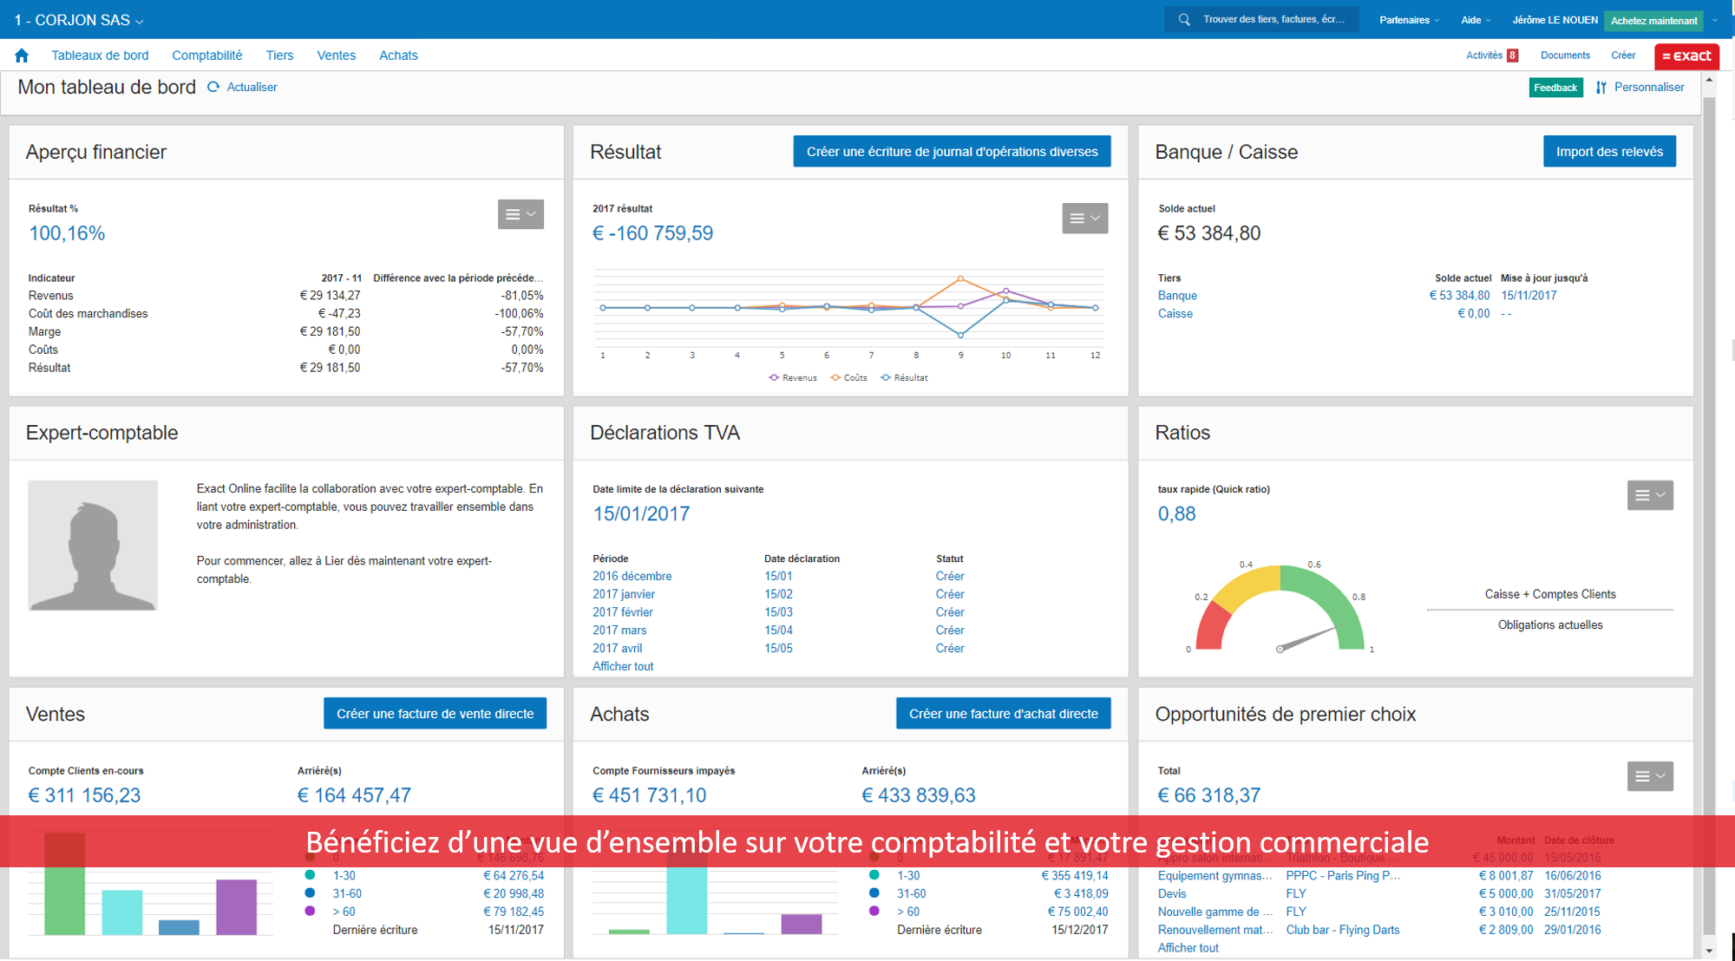This screenshot has height=961, width=1735.
Task: Click the Tableau de bord home icon
Action: [x=23, y=55]
